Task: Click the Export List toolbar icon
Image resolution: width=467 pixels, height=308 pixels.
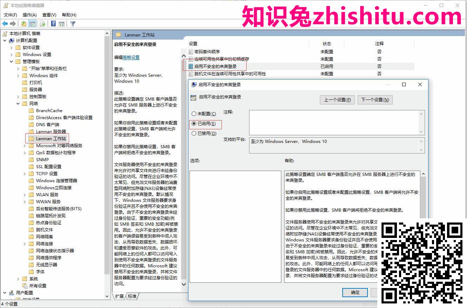Action: 42,24
